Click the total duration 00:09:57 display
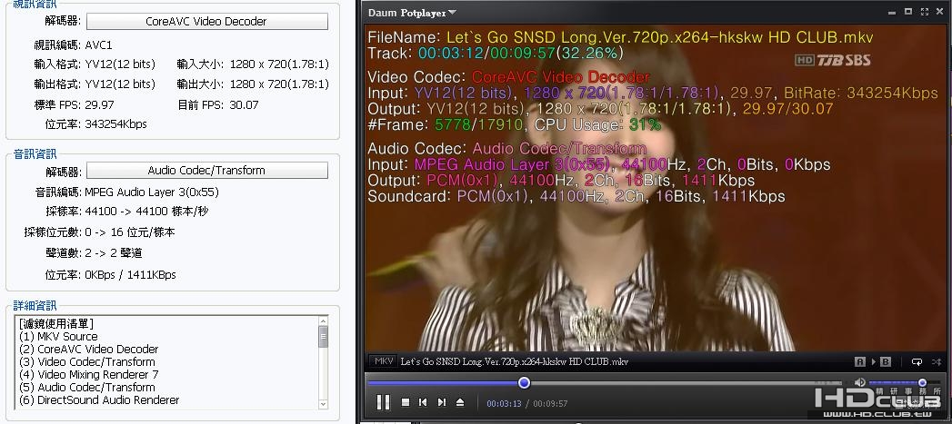 click(x=550, y=403)
